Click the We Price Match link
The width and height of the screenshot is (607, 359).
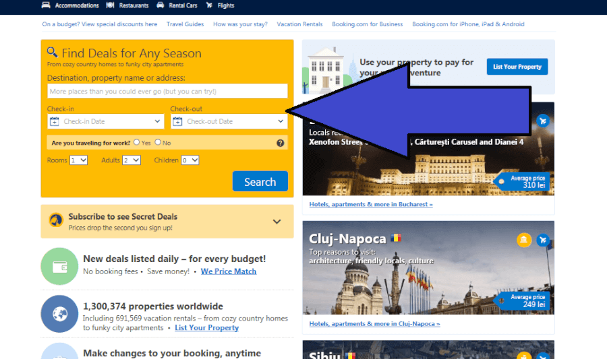click(229, 271)
